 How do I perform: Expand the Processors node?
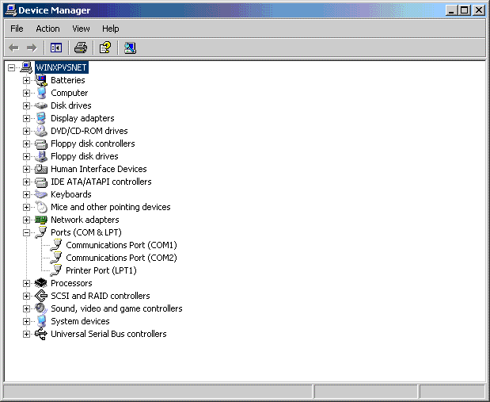(27, 283)
